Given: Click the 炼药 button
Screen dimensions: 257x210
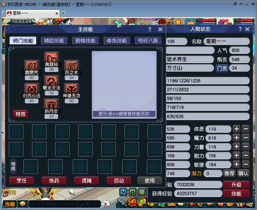Looking at the screenshot, I should point(54,181).
